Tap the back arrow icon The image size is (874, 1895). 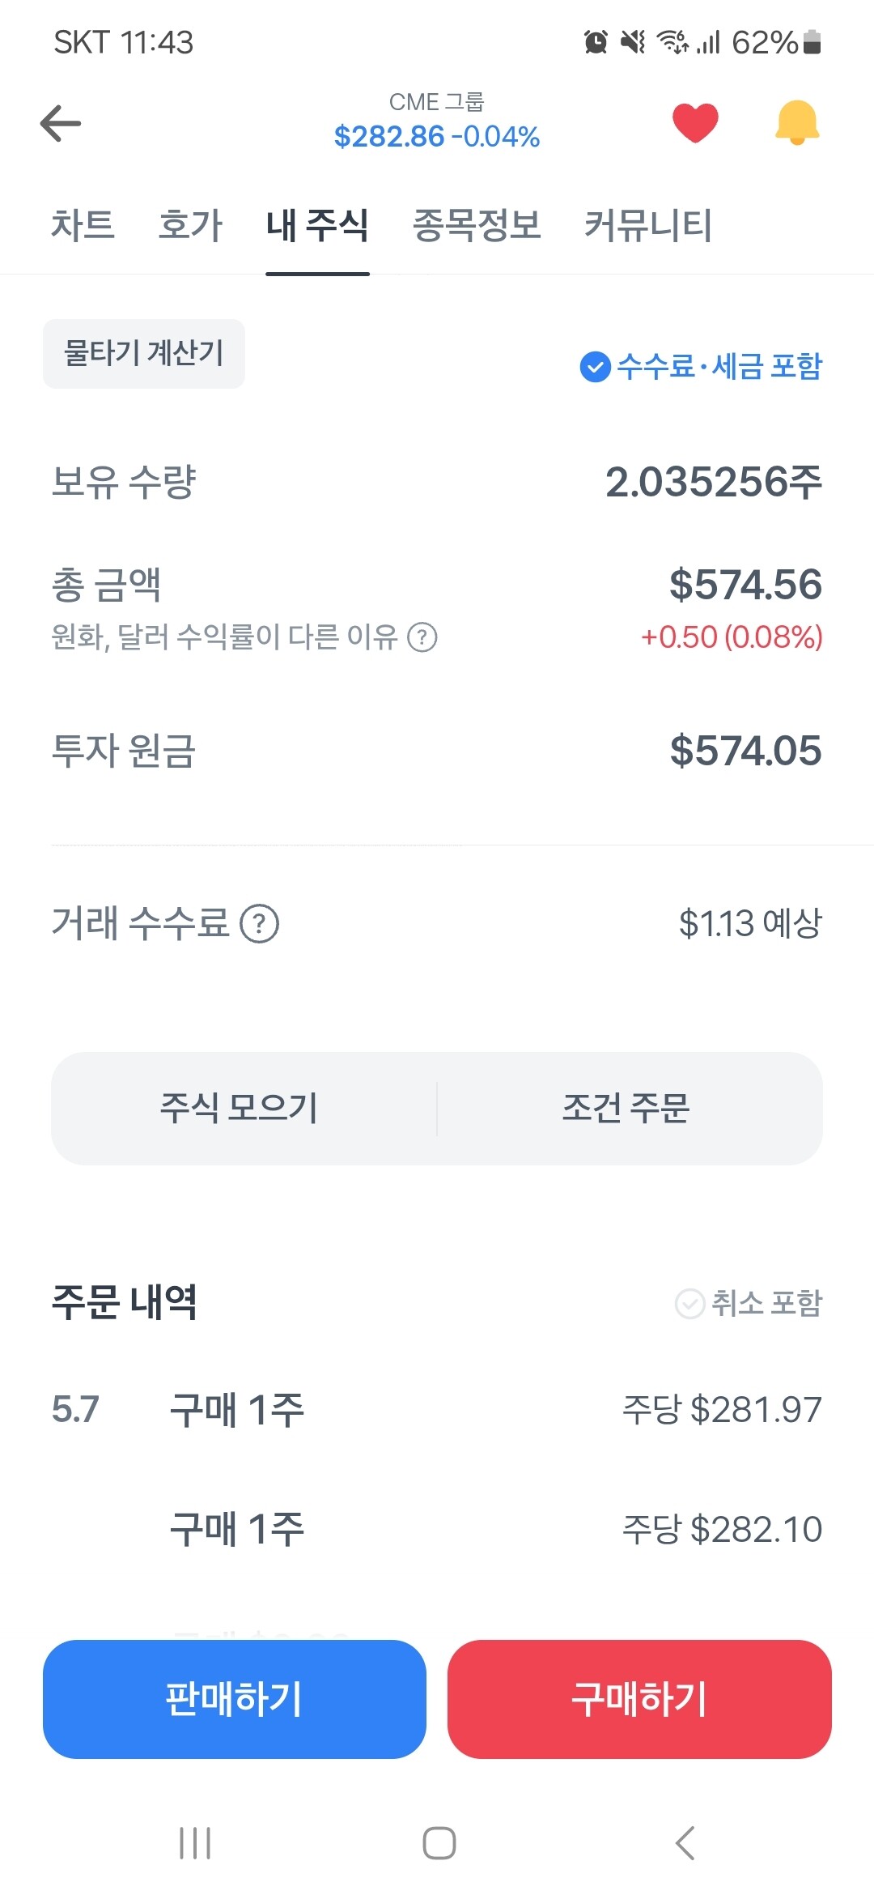click(61, 123)
